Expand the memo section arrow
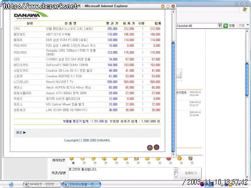Screen dimensions: 251x188 click(x=25, y=132)
